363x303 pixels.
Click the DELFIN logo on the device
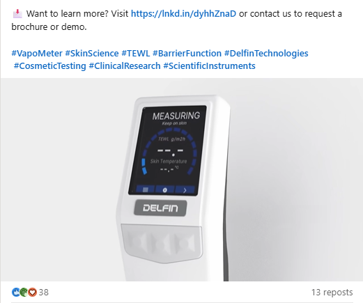160,208
